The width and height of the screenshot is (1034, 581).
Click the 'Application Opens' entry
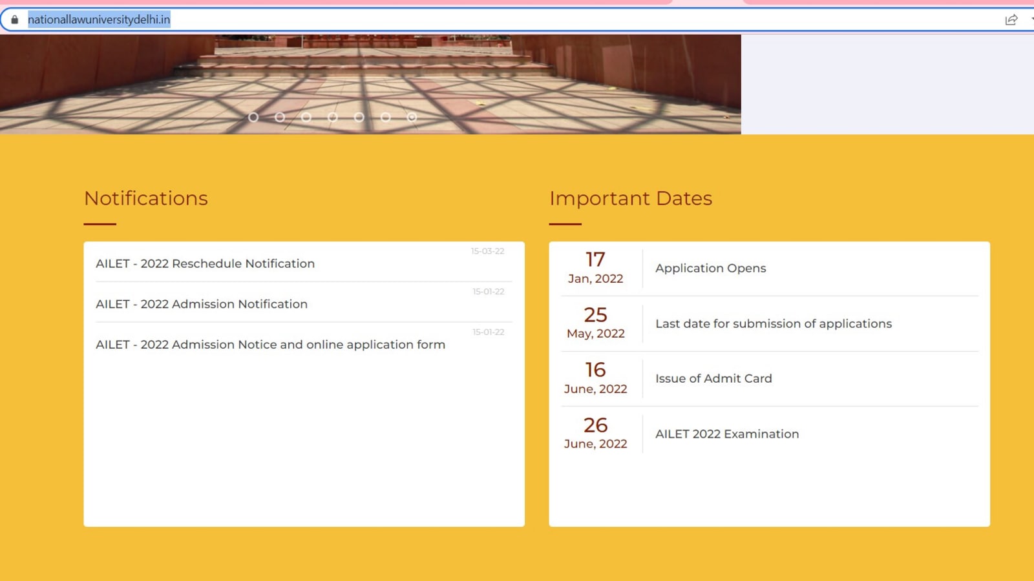point(711,268)
